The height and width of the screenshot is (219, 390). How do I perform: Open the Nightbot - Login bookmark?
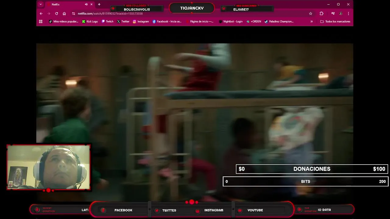pyautogui.click(x=231, y=22)
